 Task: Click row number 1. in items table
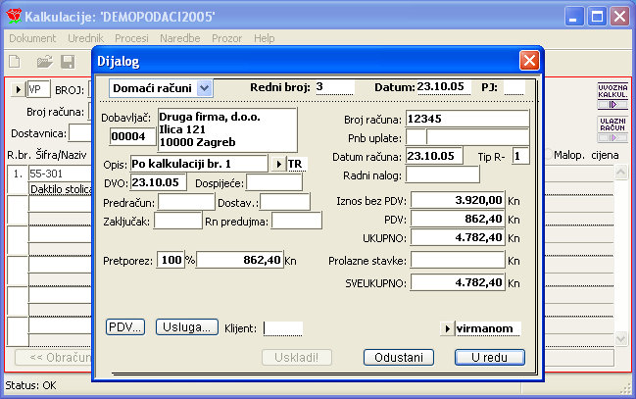click(x=18, y=175)
